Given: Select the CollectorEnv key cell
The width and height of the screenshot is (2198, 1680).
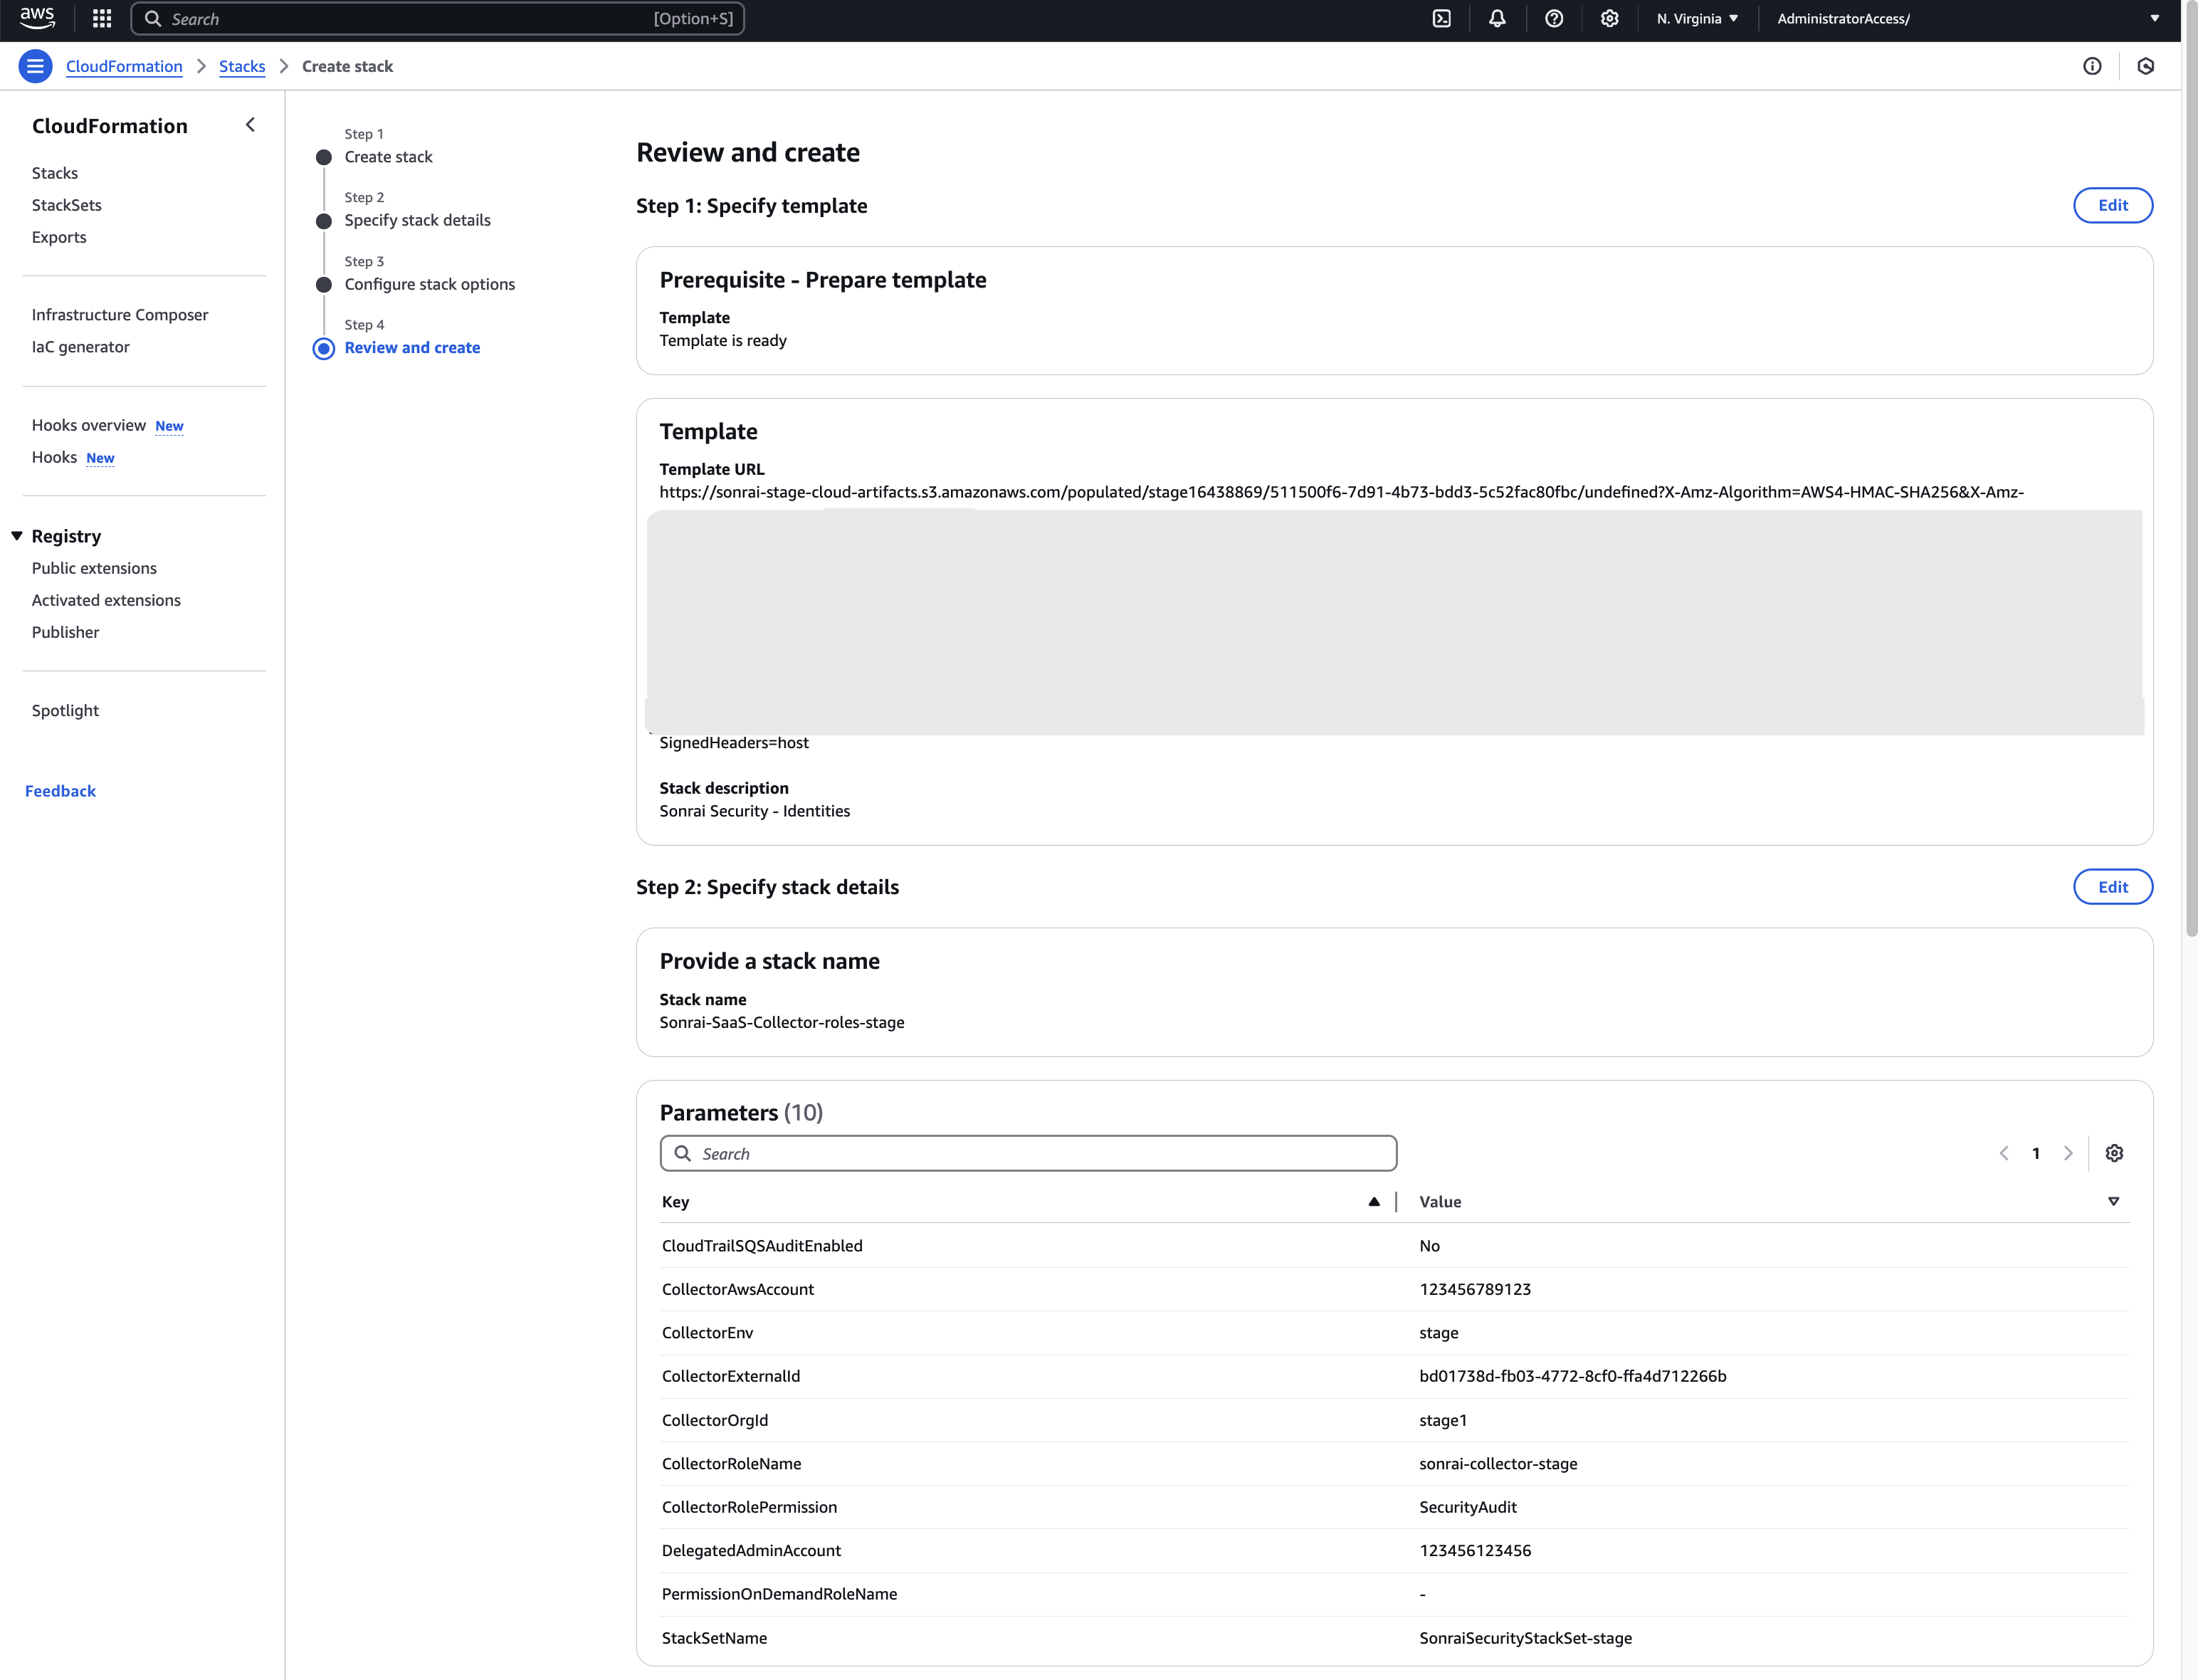Looking at the screenshot, I should point(708,1333).
